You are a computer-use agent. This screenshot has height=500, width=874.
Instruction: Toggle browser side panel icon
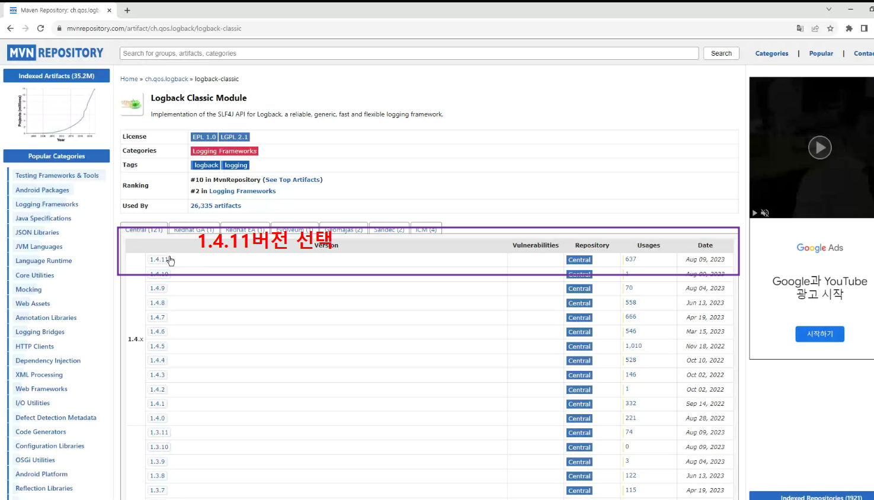pos(865,28)
